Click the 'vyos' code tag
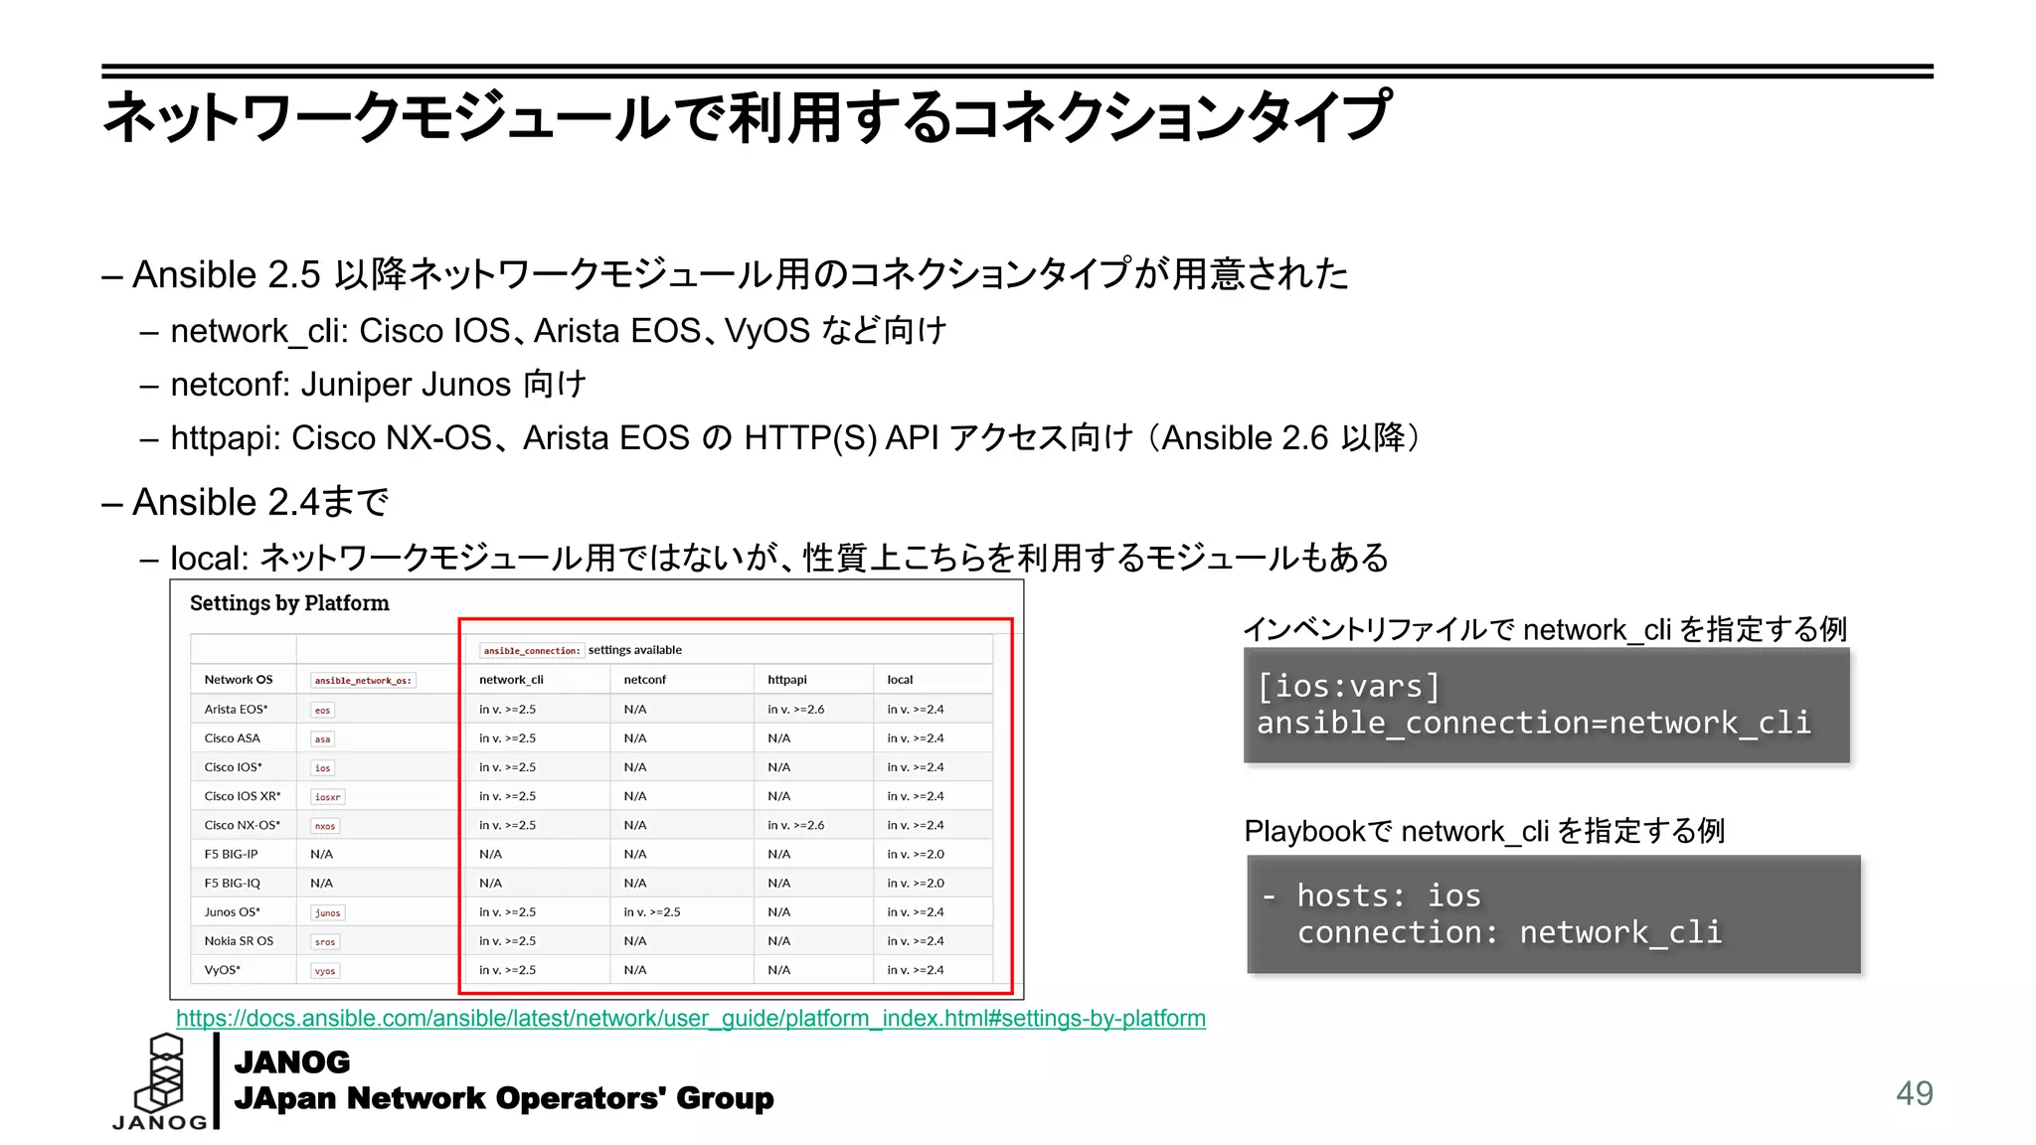 (x=325, y=970)
